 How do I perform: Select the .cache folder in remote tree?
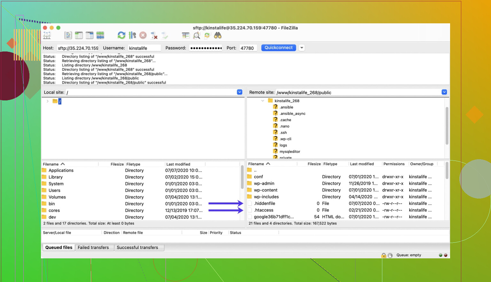coord(285,120)
